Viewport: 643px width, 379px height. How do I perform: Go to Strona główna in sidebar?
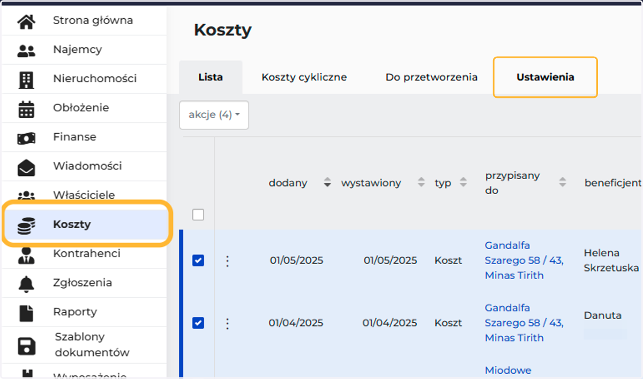tap(93, 20)
